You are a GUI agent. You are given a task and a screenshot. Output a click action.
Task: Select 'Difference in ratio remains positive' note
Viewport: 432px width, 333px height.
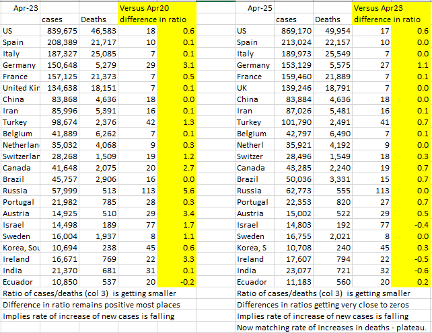[92, 305]
